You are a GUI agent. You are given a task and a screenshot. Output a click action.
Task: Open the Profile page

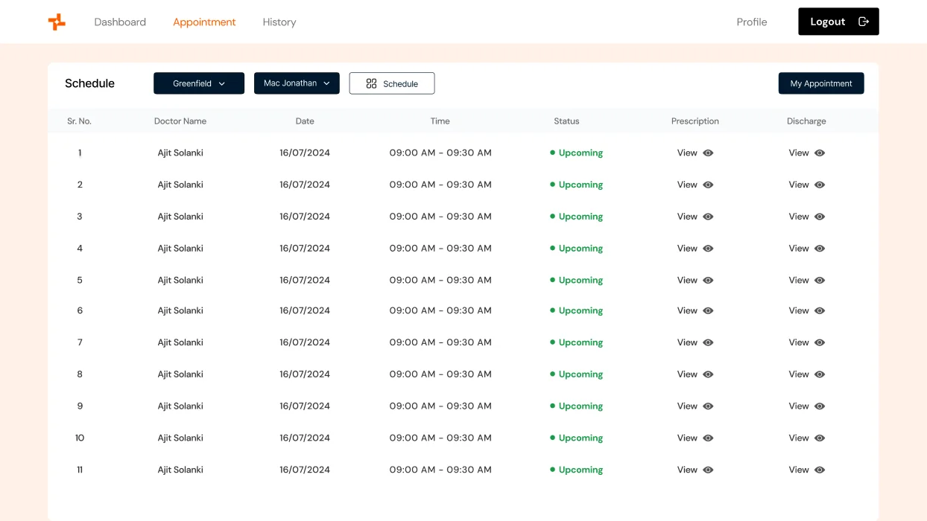tap(752, 22)
